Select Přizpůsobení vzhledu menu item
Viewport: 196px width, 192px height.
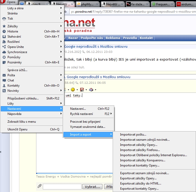(x=32, y=98)
